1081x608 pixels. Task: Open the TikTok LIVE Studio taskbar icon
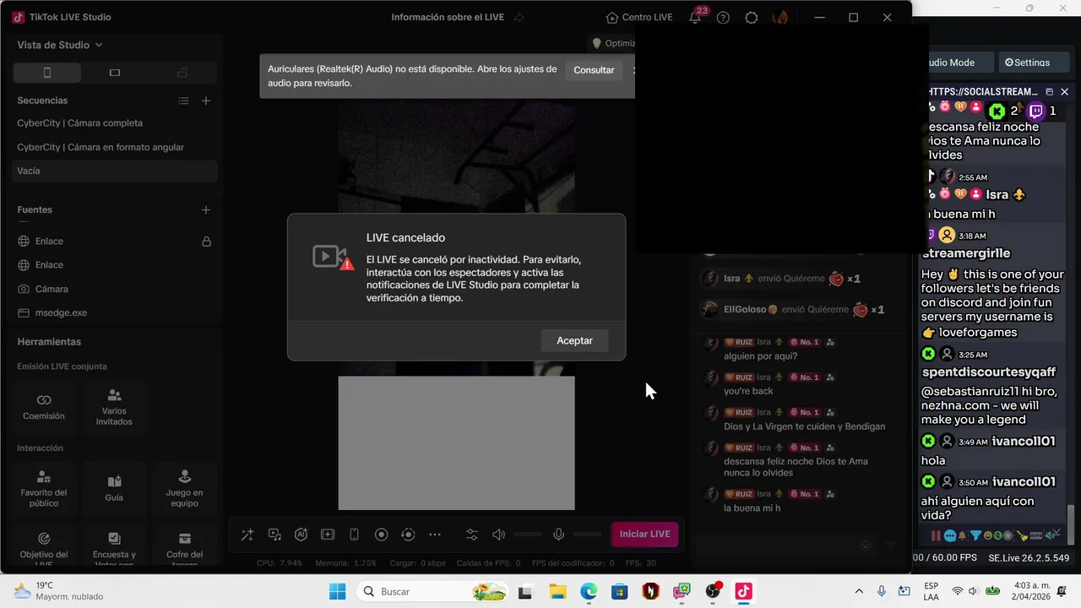tap(743, 591)
